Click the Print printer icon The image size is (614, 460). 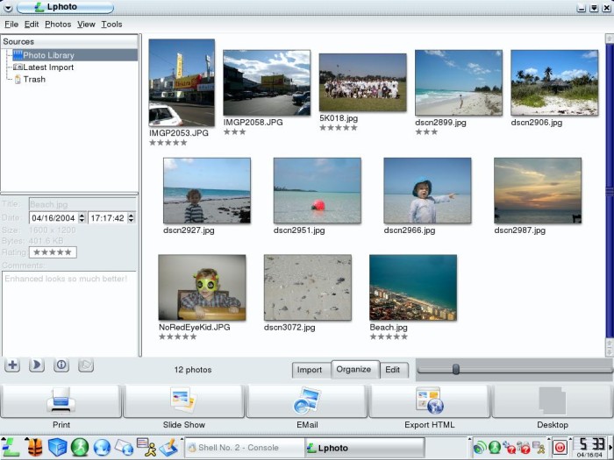click(61, 400)
